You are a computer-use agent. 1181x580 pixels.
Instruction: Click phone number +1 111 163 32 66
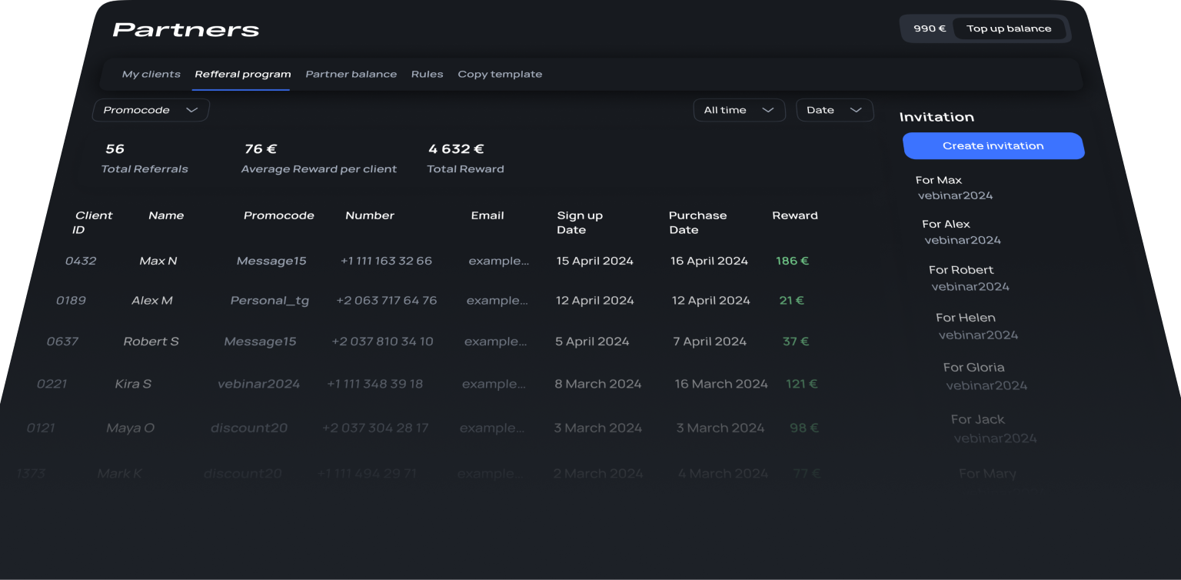(x=386, y=261)
